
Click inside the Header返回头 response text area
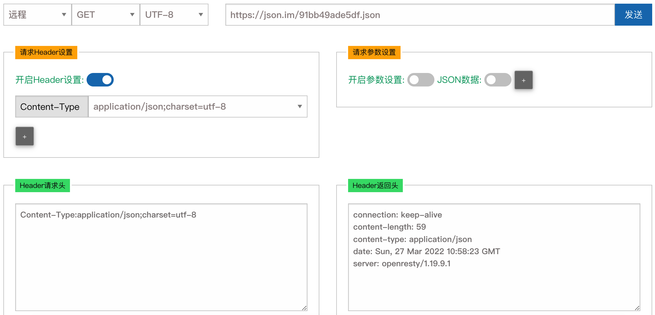point(494,256)
